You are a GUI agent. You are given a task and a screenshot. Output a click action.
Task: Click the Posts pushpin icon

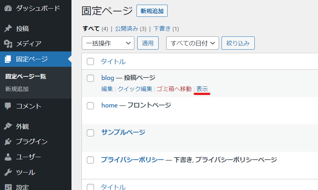tap(8, 28)
